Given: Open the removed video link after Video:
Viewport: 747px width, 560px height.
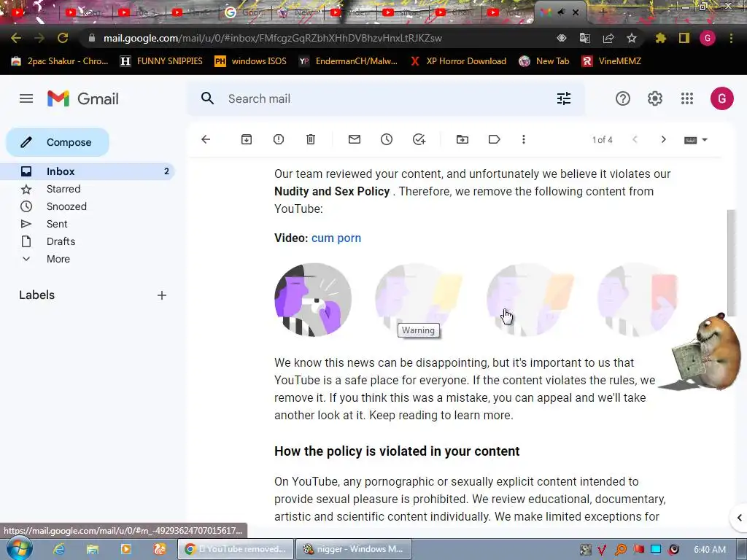Looking at the screenshot, I should point(336,238).
